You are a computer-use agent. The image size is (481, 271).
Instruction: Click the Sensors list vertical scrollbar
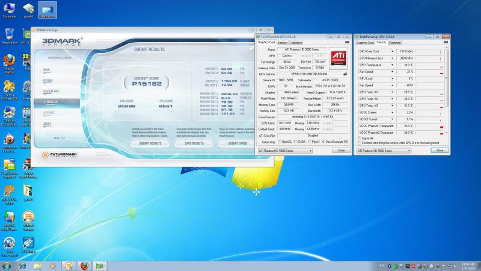[447, 89]
